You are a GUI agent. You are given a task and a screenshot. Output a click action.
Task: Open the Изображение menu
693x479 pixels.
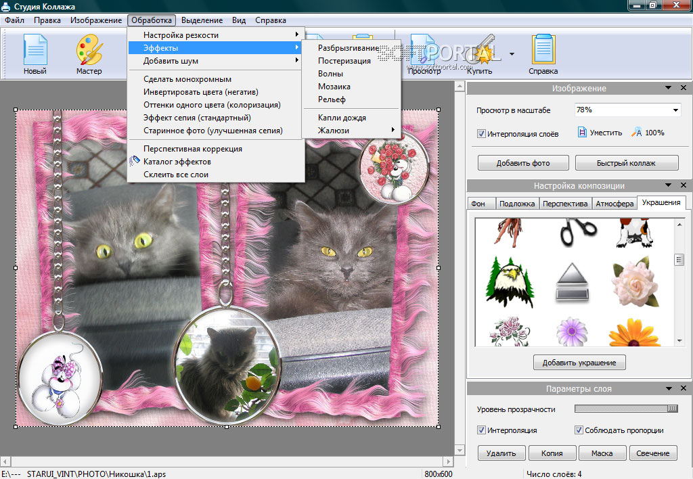pyautogui.click(x=96, y=20)
